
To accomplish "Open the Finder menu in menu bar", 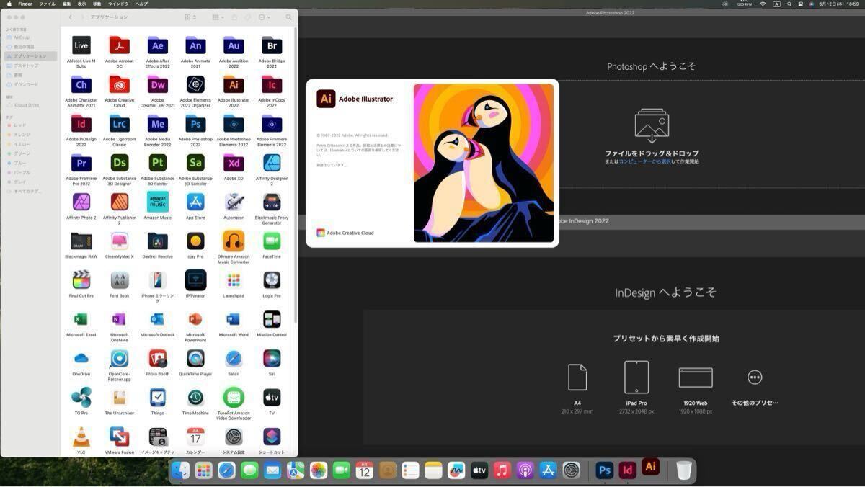I will pos(25,4).
